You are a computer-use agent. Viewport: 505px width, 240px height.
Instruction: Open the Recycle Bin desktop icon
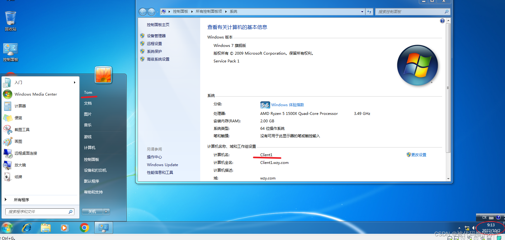11,21
